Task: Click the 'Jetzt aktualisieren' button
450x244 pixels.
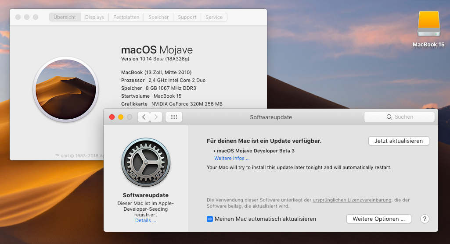Action: click(399, 141)
